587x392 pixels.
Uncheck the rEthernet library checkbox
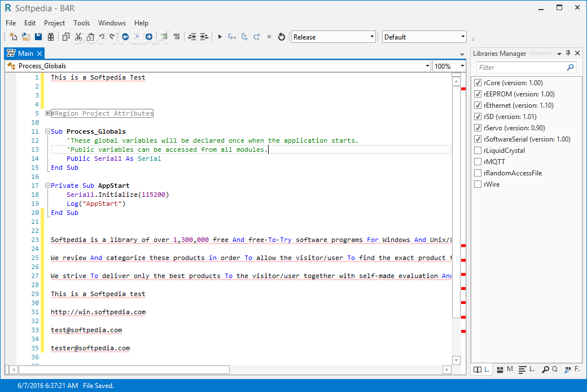pos(478,105)
